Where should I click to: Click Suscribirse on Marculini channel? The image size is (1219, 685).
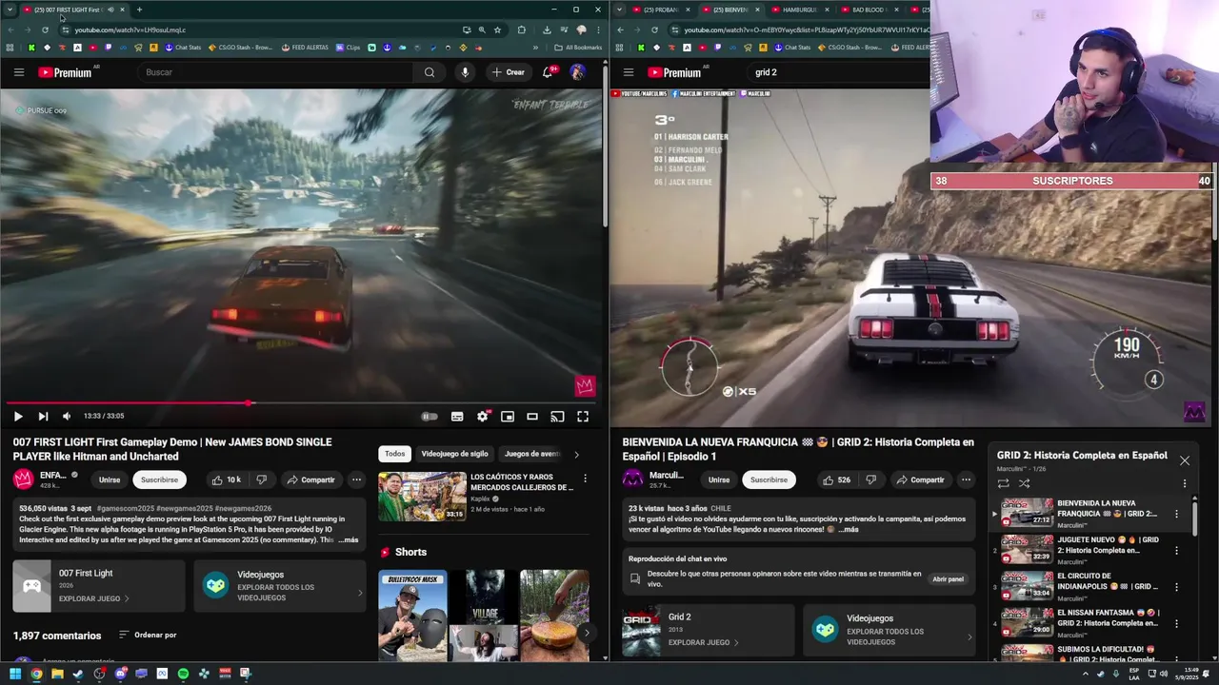pyautogui.click(x=769, y=479)
